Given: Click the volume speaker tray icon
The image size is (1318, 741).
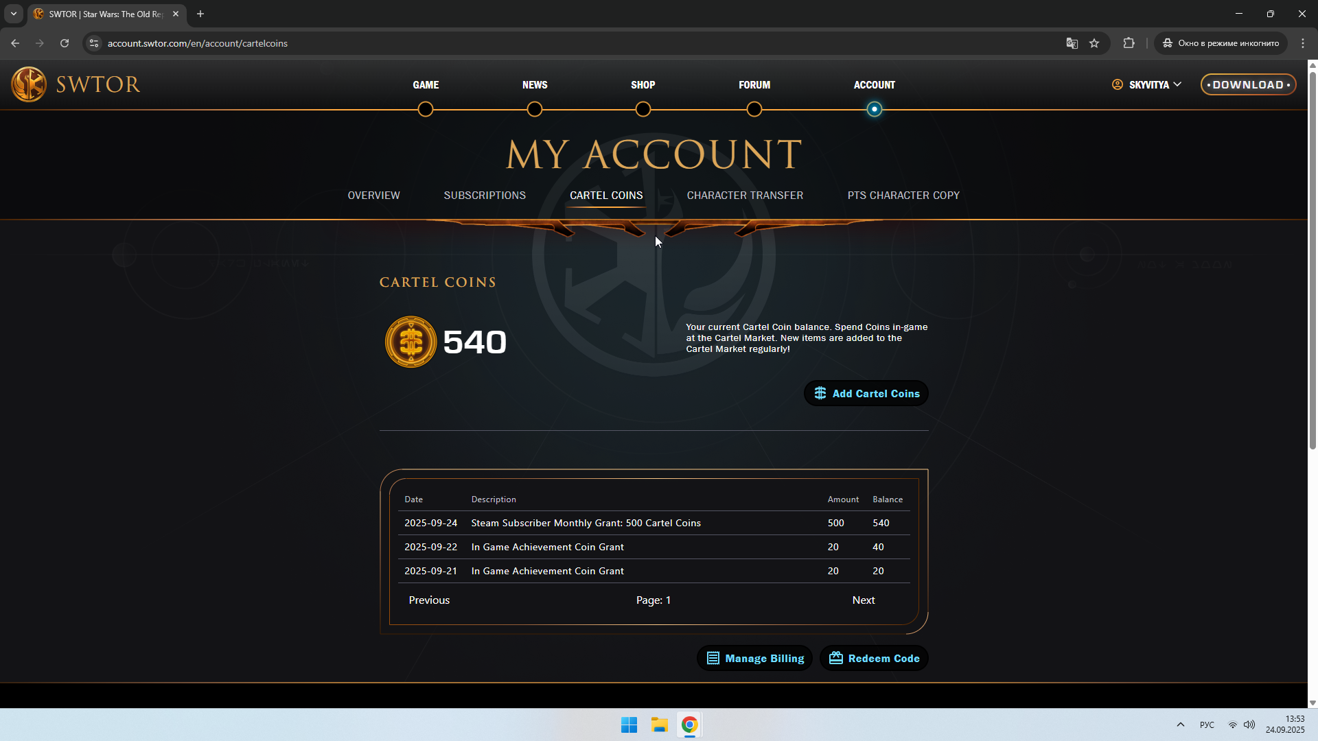Looking at the screenshot, I should [1249, 725].
